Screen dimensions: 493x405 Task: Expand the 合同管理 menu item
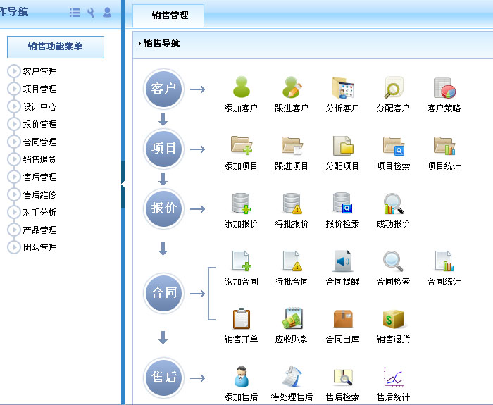coord(13,142)
